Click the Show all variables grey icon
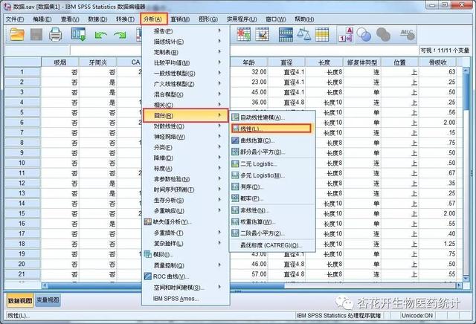 pyautogui.click(x=383, y=35)
